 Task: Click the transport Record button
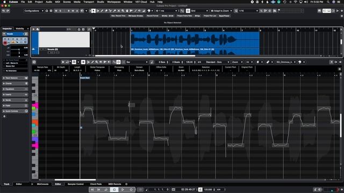click(131, 189)
